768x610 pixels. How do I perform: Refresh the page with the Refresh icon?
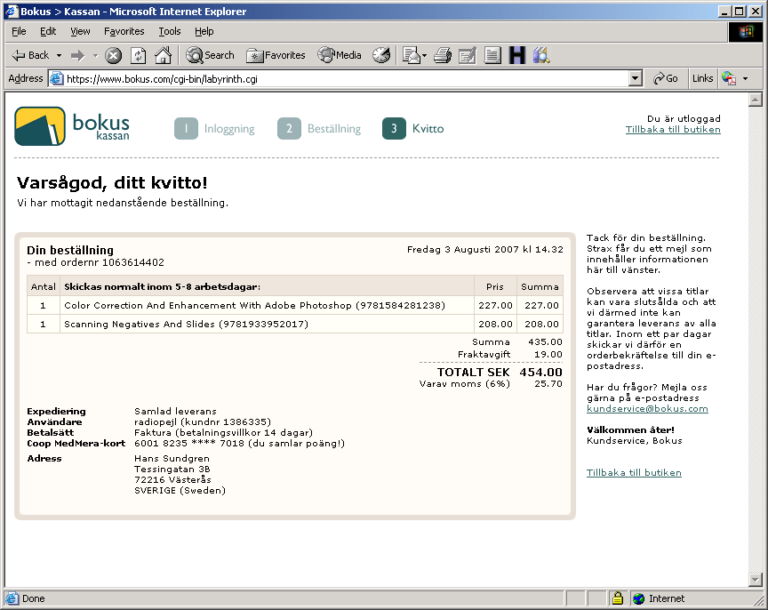[x=138, y=55]
